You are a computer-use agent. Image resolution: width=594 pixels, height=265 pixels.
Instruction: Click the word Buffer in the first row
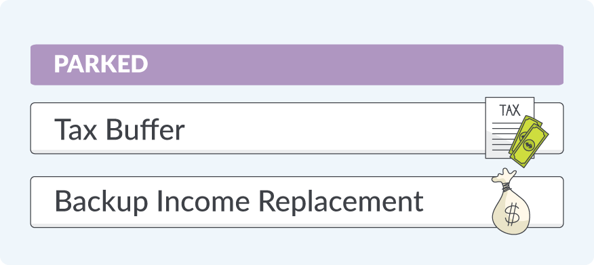coord(145,129)
